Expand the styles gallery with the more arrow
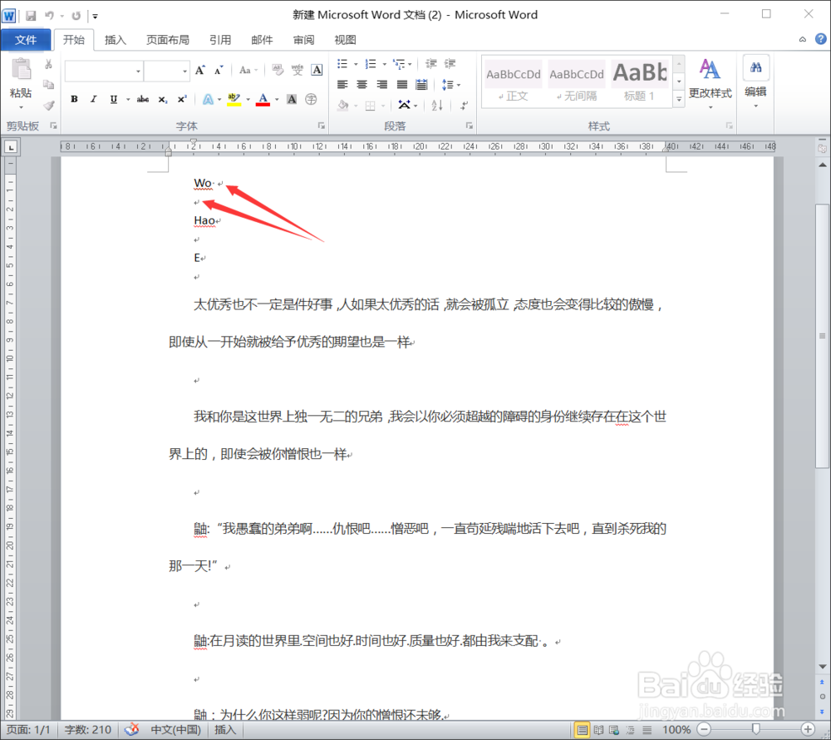The image size is (831, 740). point(679,100)
